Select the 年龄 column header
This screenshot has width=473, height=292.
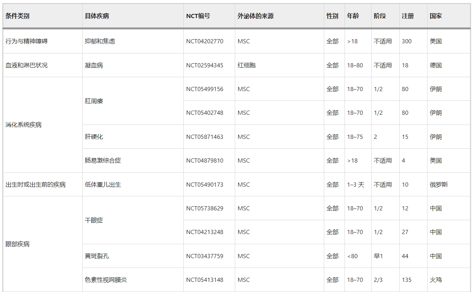coord(353,16)
